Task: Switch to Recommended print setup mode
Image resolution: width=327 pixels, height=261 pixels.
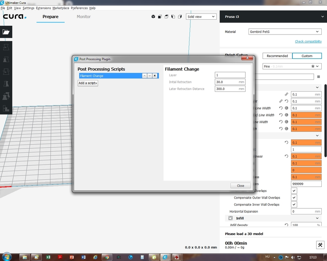Action: tap(277, 56)
